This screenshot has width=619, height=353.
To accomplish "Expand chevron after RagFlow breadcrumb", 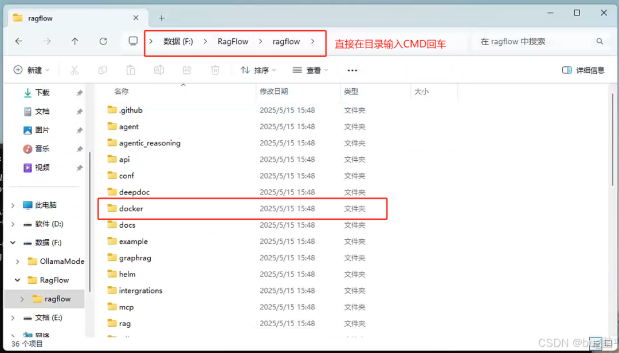I will pyautogui.click(x=260, y=41).
